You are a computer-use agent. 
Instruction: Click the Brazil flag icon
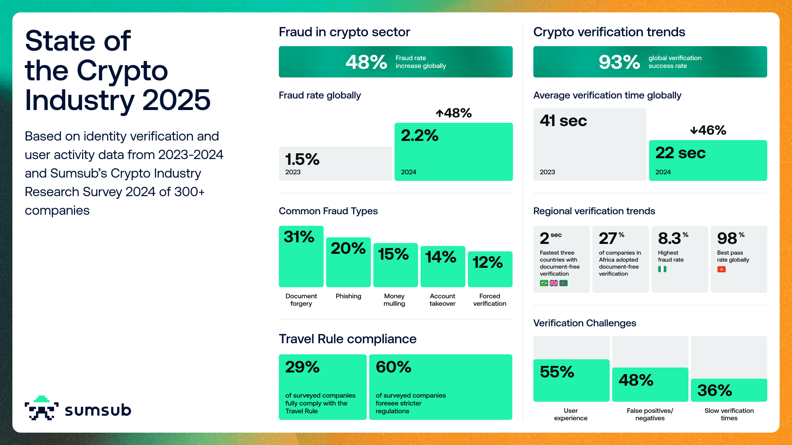pos(544,283)
